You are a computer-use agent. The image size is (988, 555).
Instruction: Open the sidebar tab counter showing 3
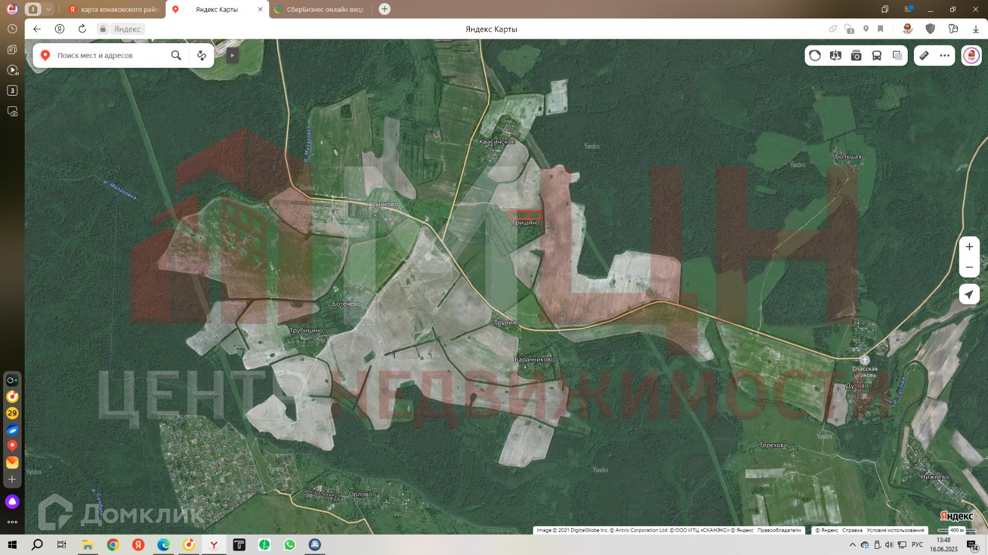pos(12,91)
